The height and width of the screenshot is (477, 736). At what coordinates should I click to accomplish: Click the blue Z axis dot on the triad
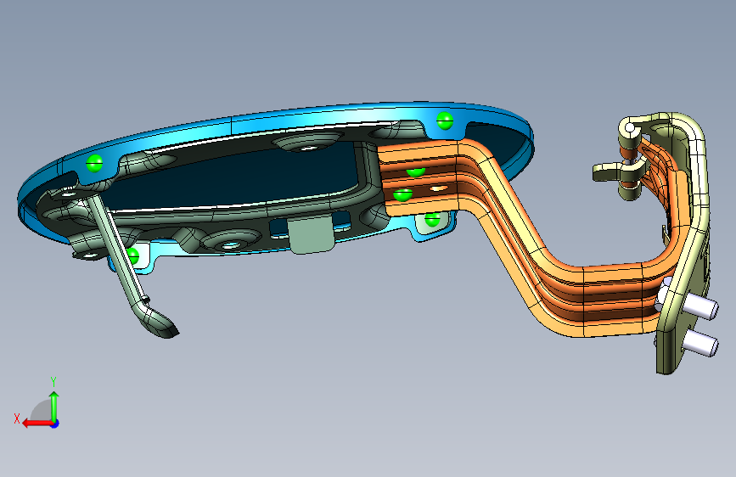(x=55, y=424)
